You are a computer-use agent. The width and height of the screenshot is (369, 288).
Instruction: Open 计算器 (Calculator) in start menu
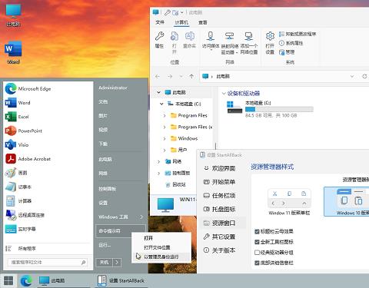pos(48,201)
